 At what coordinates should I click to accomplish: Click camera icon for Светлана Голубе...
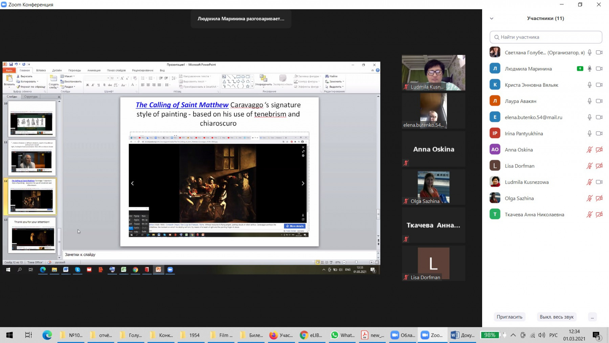tap(599, 52)
